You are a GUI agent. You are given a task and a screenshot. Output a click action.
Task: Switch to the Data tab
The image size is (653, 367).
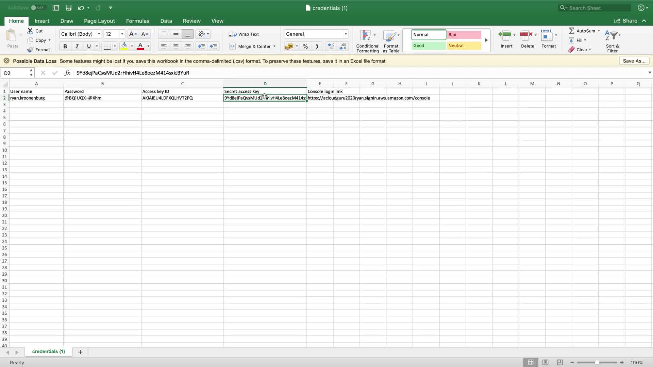click(x=166, y=21)
